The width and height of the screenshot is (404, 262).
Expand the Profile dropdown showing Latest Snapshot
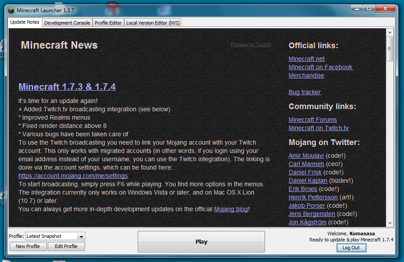(x=55, y=236)
